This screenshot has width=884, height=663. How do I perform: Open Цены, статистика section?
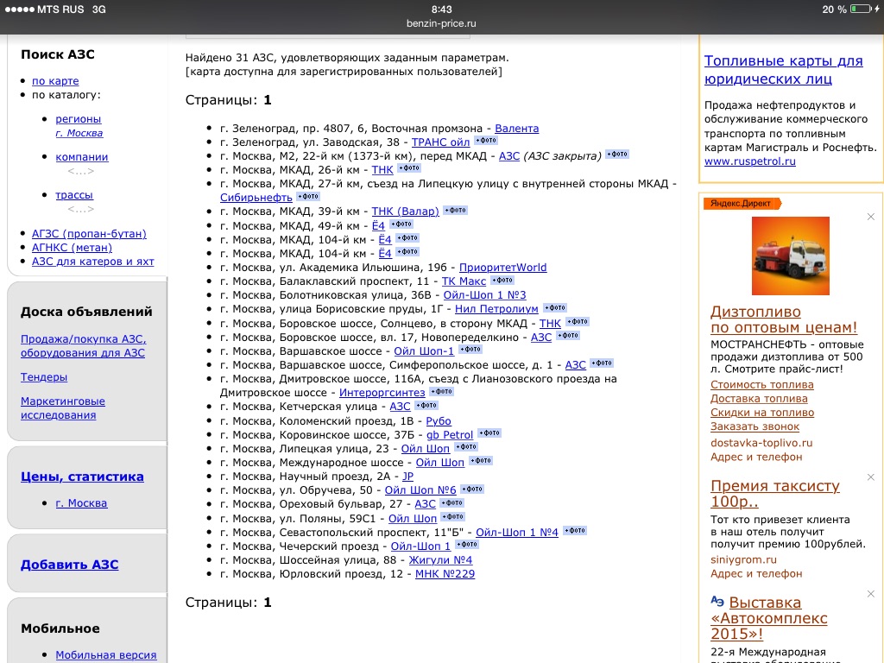click(x=82, y=477)
